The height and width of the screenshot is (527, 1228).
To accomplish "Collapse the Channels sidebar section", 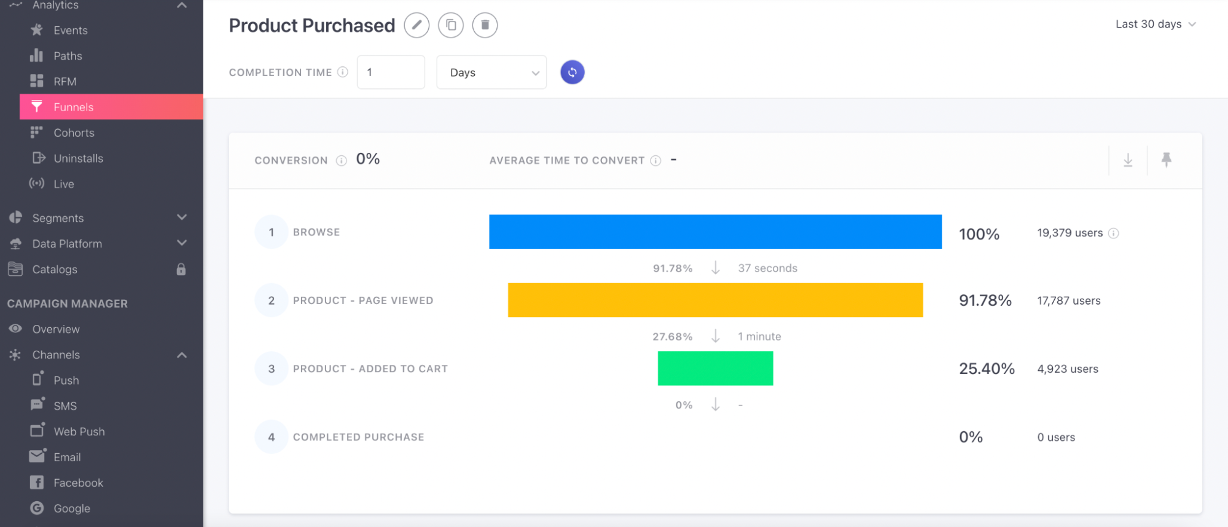I will click(181, 355).
